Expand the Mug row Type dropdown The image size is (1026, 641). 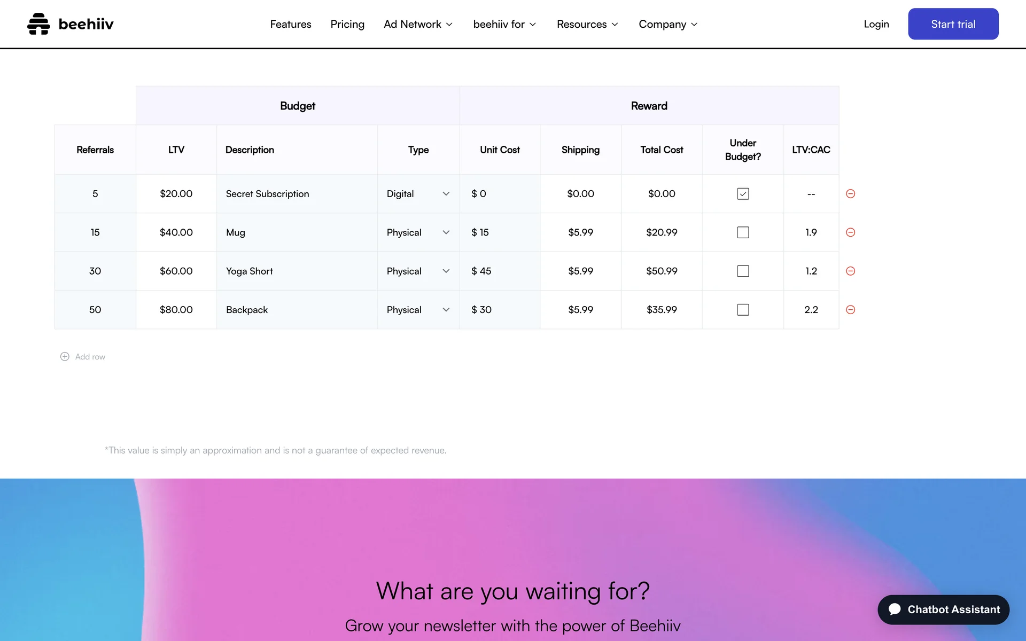[418, 232]
